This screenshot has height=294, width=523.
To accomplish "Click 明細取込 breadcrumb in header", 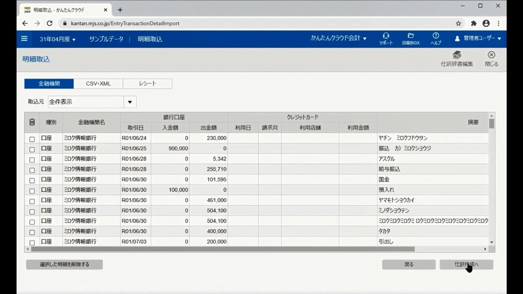I will 150,39.
